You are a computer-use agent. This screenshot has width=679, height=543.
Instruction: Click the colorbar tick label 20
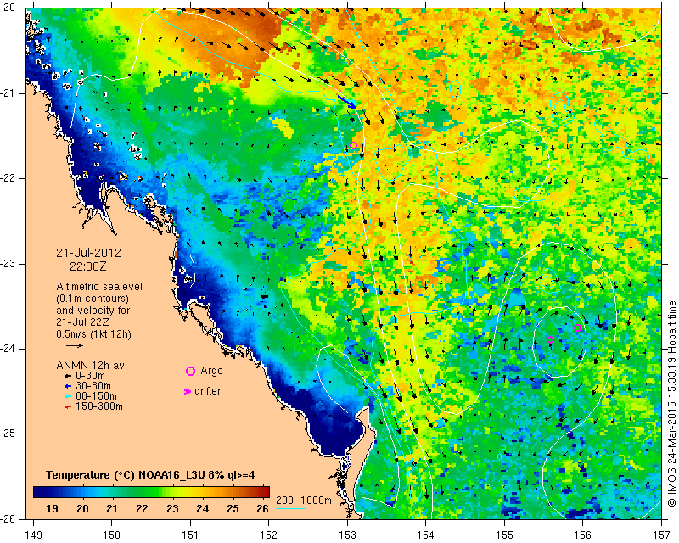click(82, 509)
